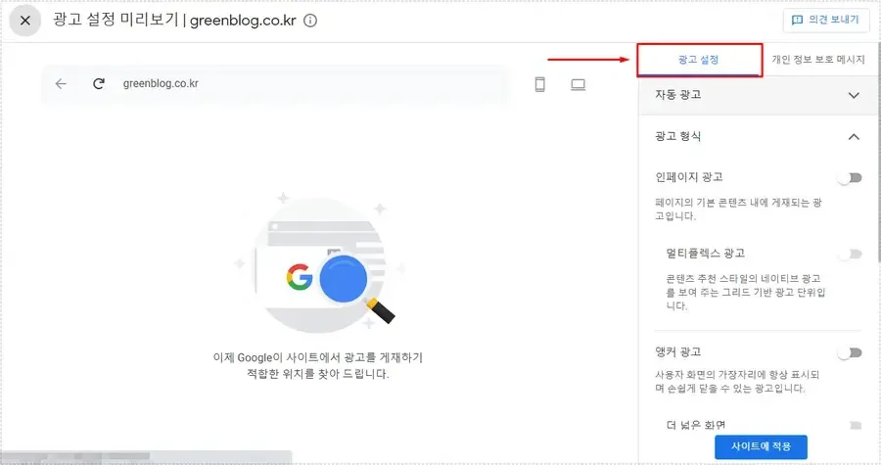Viewport: 881px width, 465px height.
Task: Switch to desktop laptop preview
Action: click(579, 85)
